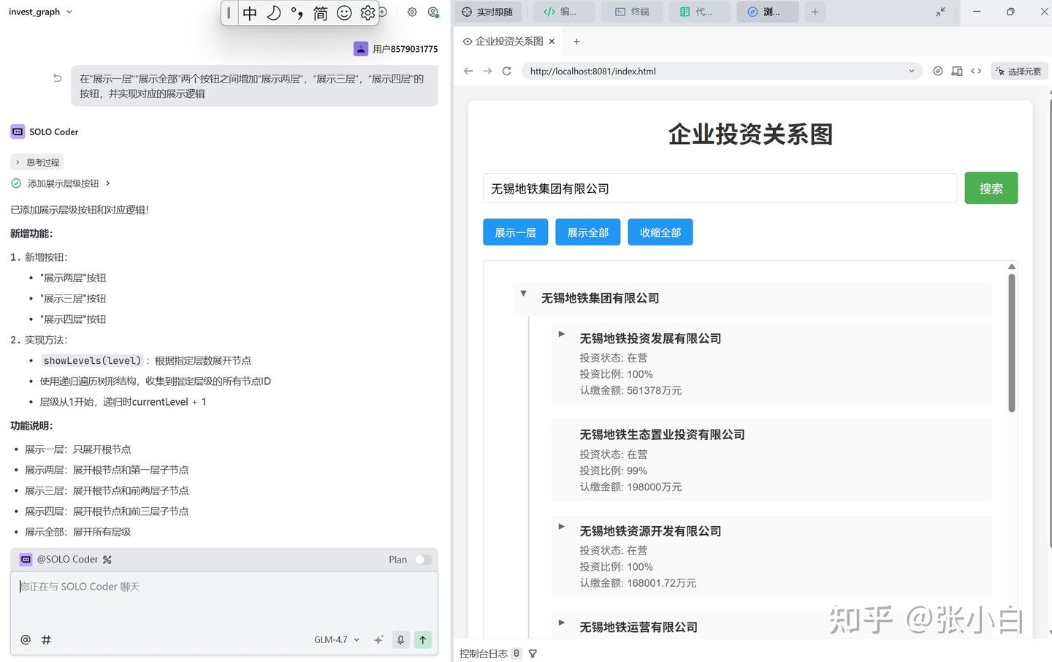Click the company name search field
Viewport: 1052px width, 662px height.
pyautogui.click(x=720, y=189)
